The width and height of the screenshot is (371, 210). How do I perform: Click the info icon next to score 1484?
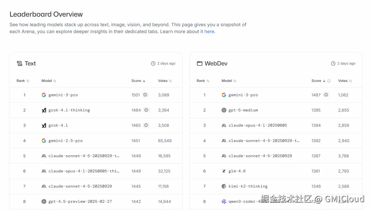[x=146, y=110]
